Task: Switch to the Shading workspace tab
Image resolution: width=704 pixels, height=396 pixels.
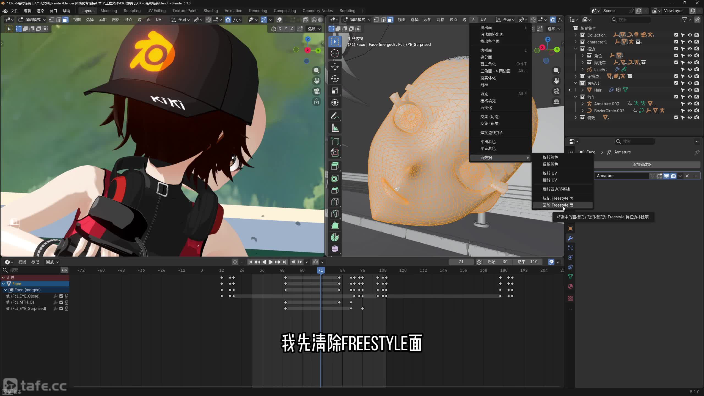Action: pos(210,11)
